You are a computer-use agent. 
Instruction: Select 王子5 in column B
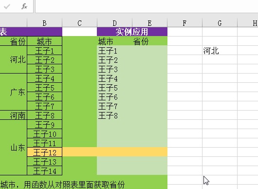(x=44, y=87)
